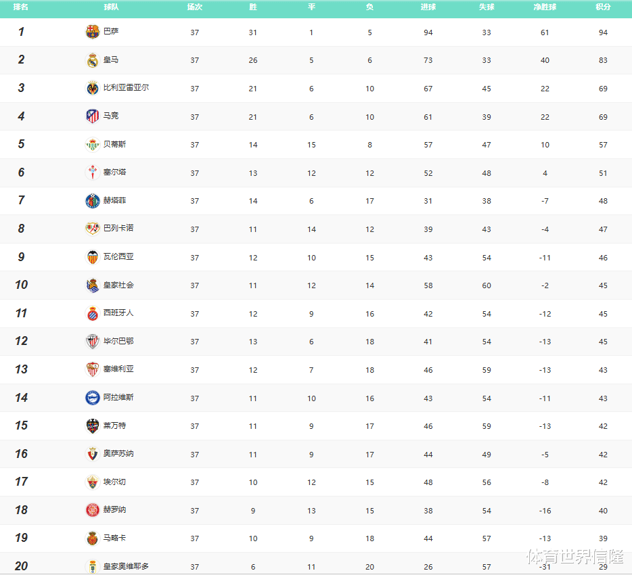This screenshot has width=632, height=575.
Task: Sort by the 积分 column header
Action: (x=603, y=7)
